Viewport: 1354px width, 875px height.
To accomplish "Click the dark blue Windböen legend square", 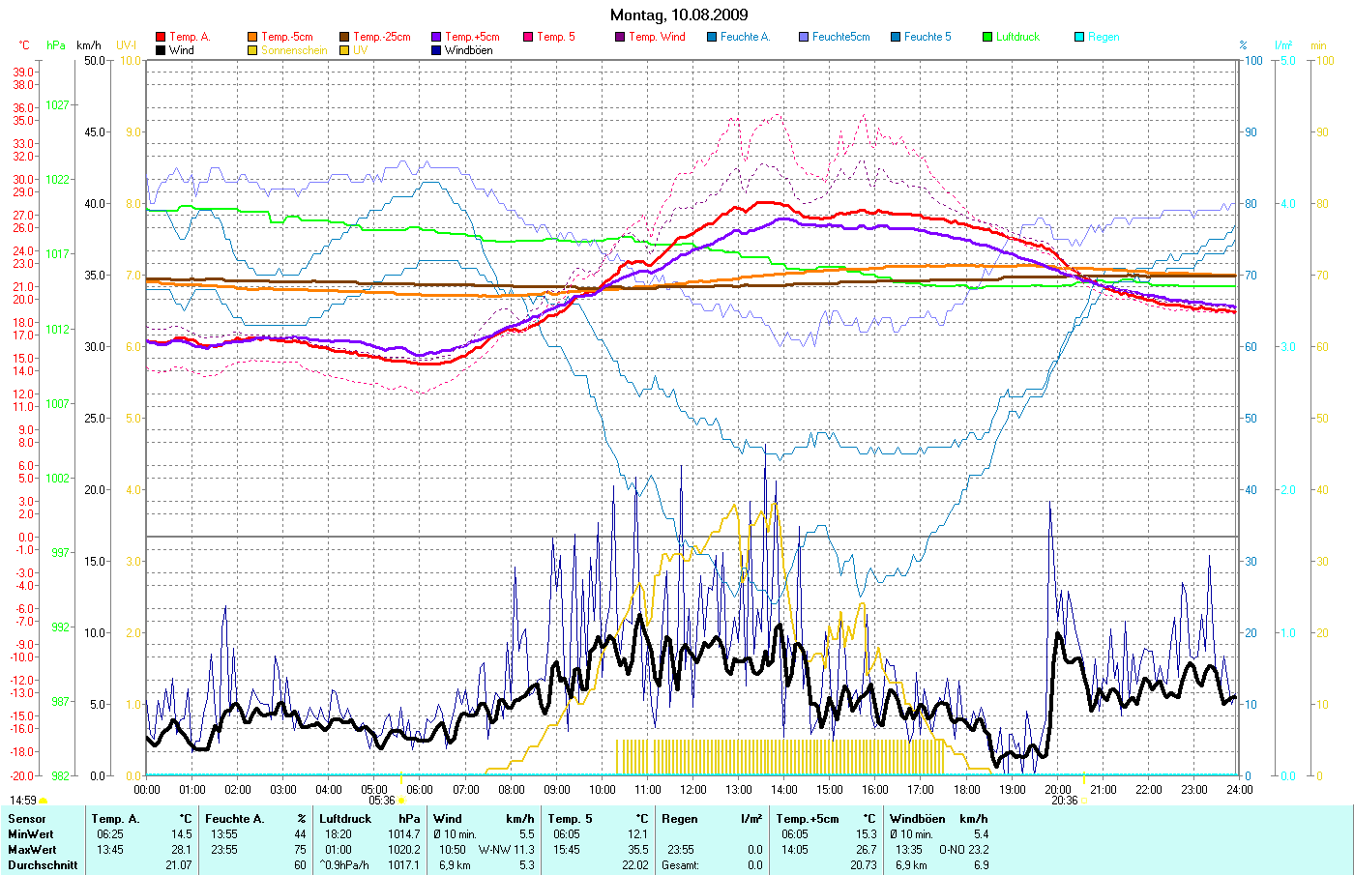I will click(436, 50).
